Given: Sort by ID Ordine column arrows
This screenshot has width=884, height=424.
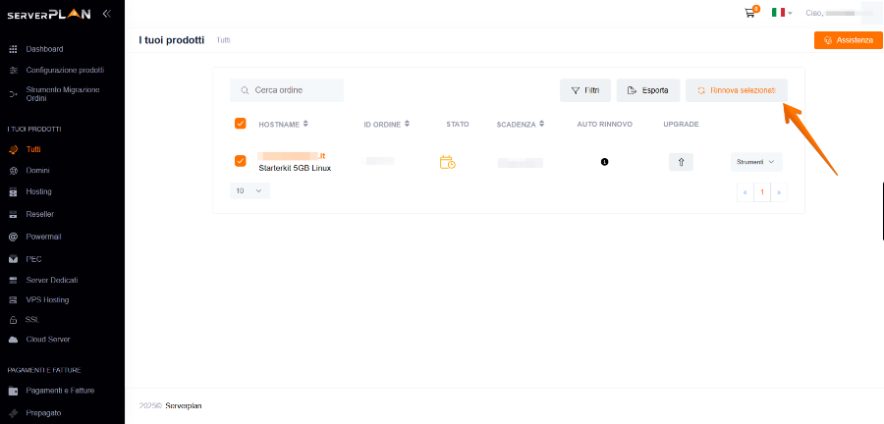Looking at the screenshot, I should pyautogui.click(x=407, y=125).
